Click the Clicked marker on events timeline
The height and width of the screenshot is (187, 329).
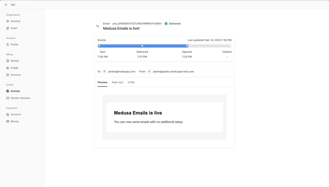[230, 46]
